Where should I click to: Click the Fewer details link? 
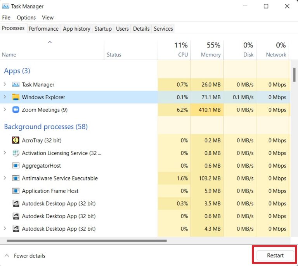29,256
